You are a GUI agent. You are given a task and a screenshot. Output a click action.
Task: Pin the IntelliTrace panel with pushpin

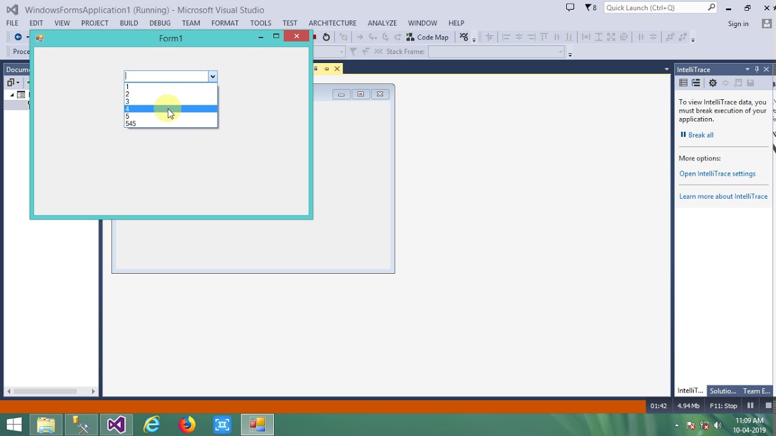click(757, 69)
